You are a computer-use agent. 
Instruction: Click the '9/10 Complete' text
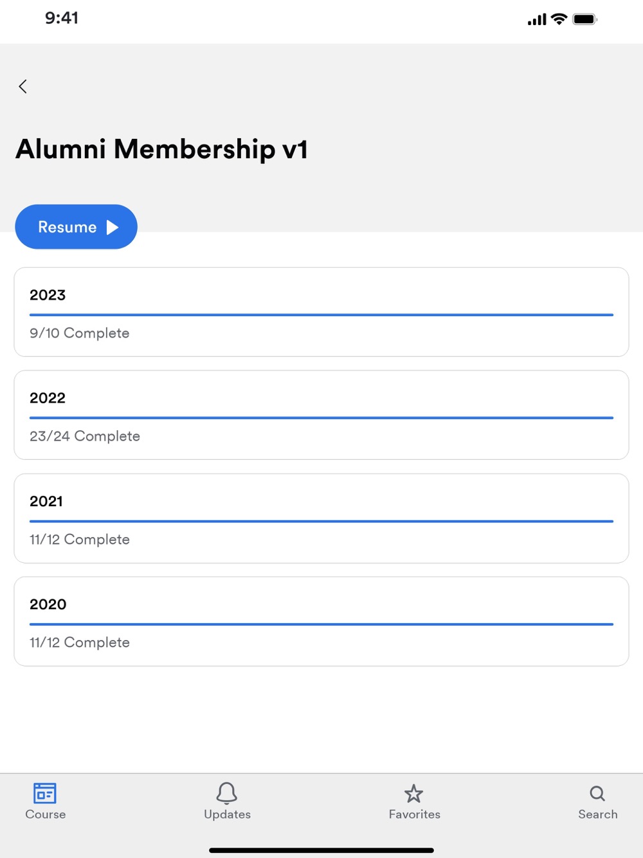point(80,333)
